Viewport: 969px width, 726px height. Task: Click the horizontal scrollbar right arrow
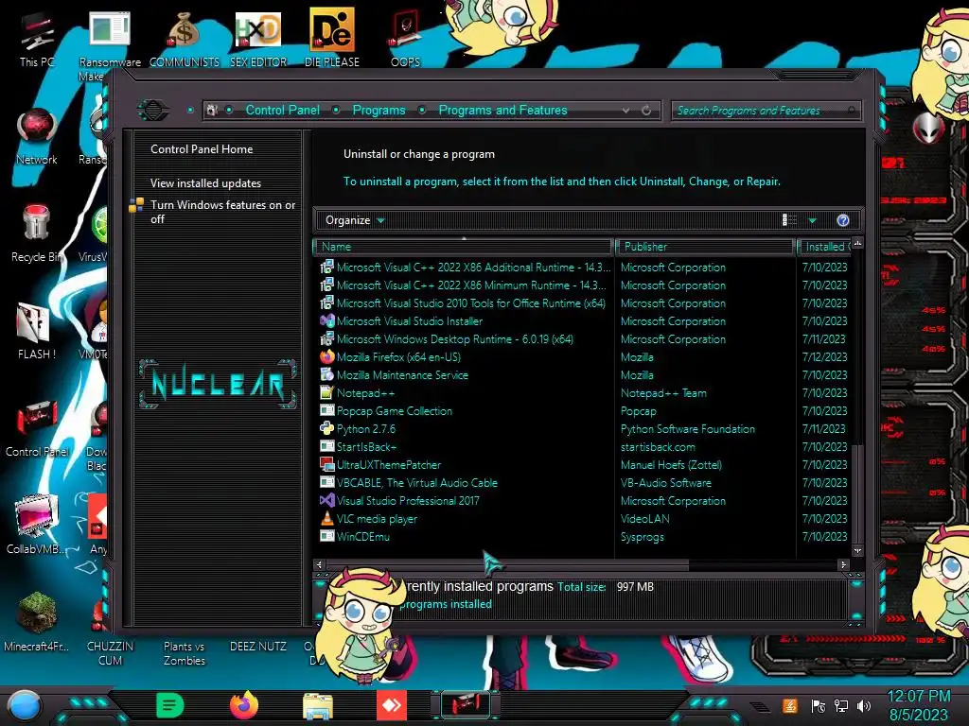843,564
